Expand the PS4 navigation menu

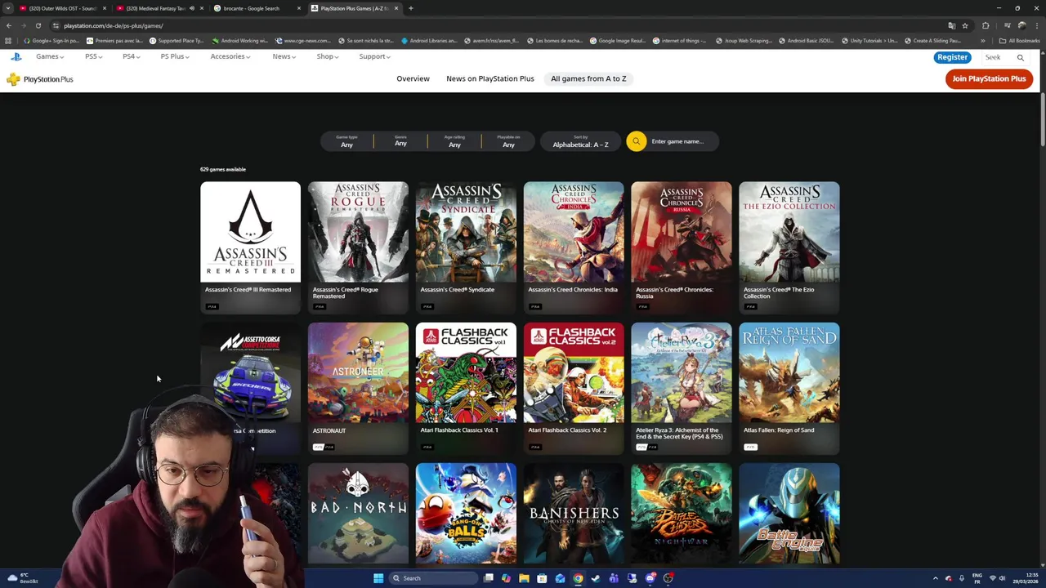coord(131,56)
